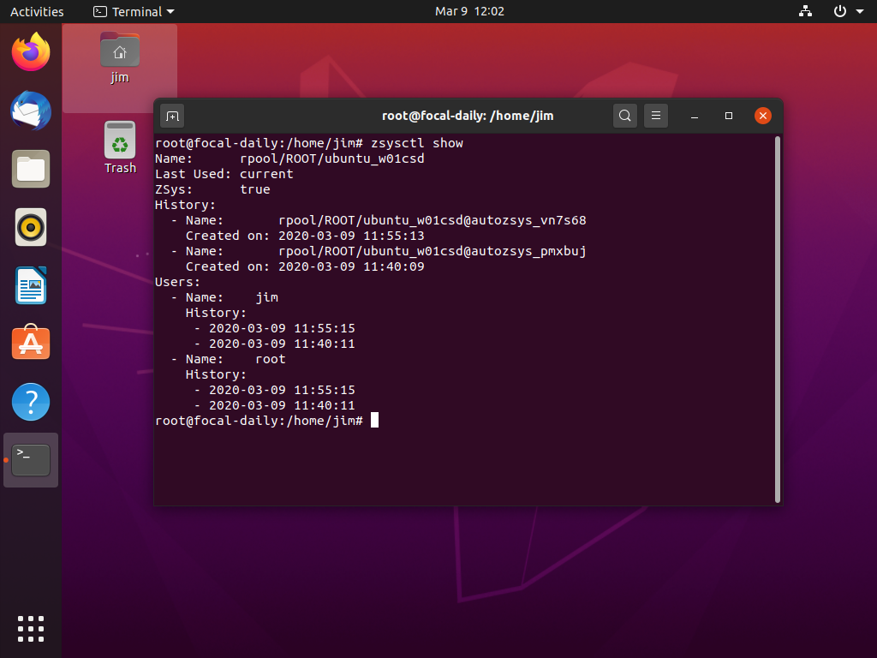Open the system status dropdown arrow
This screenshot has height=658, width=877.
(x=861, y=11)
